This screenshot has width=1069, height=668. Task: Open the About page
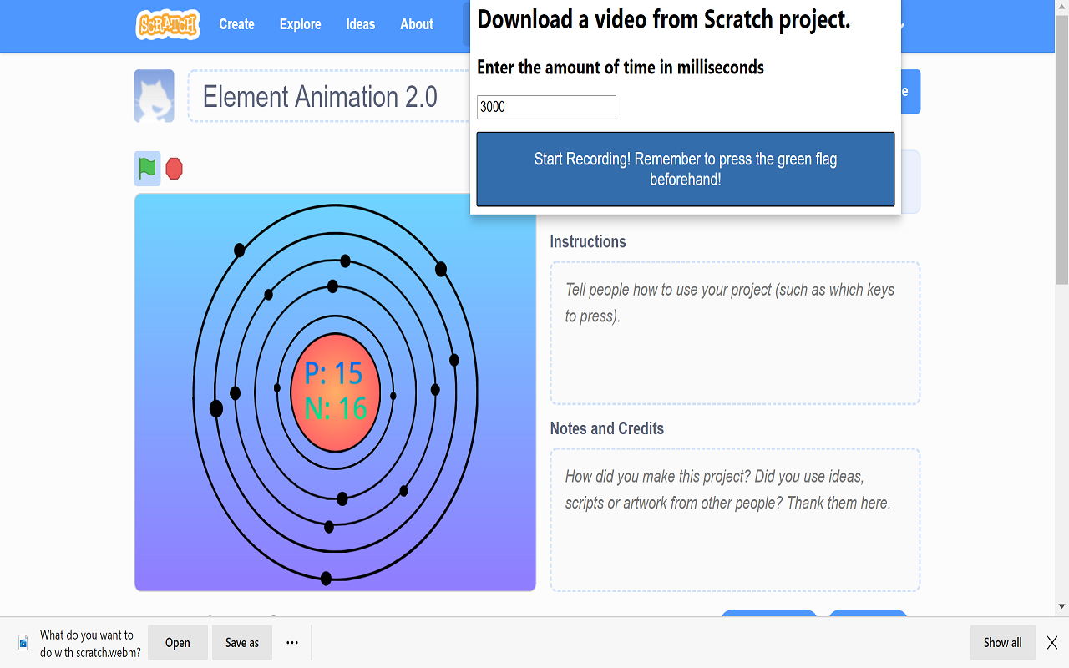pyautogui.click(x=417, y=24)
